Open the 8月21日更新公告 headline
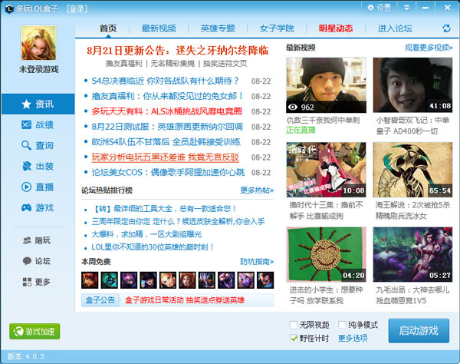The image size is (460, 364). 178,51
